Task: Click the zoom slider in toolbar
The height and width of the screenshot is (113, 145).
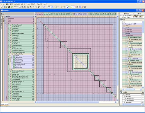Action: [x=56, y=7]
